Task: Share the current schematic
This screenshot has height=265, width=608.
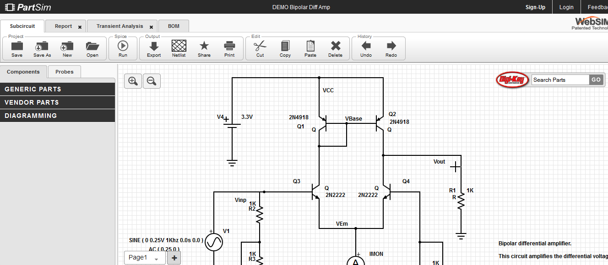Action: 204,48
